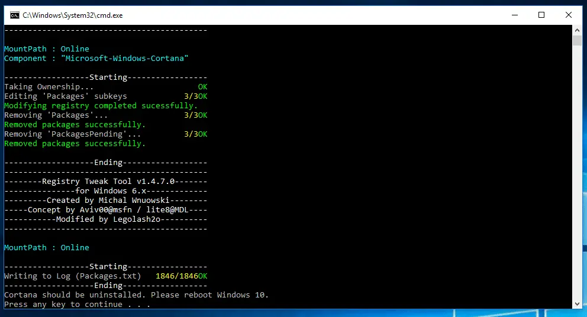The height and width of the screenshot is (317, 587).
Task: Click the vertical scrollbar thumb
Action: 577,40
